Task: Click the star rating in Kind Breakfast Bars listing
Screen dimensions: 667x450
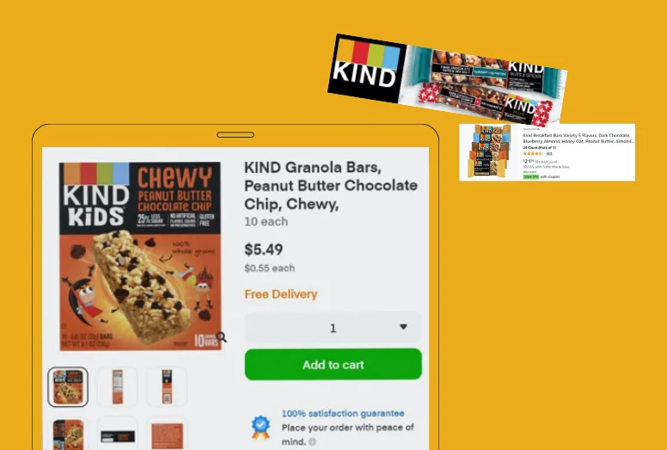Action: [533, 153]
